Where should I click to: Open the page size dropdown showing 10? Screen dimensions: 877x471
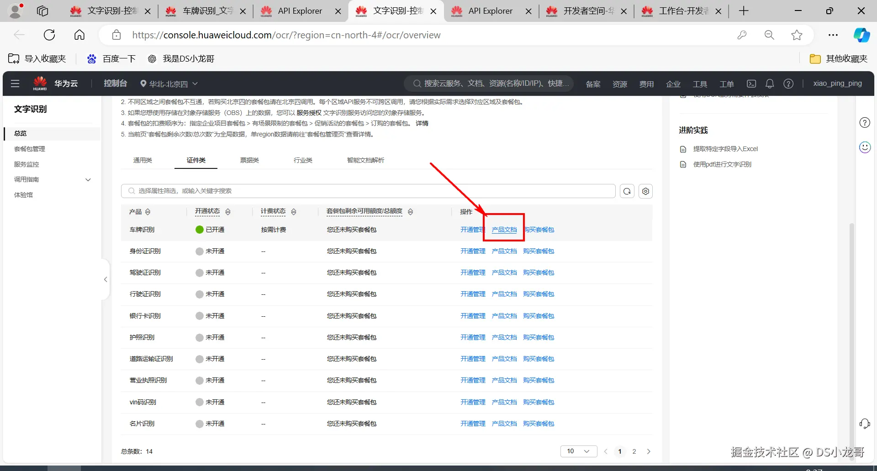click(579, 451)
